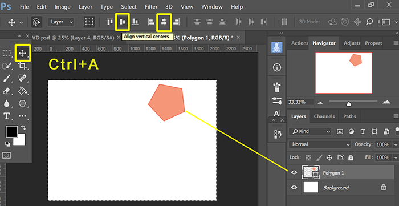The image size is (399, 206).
Task: Select the Crop tool
Action: [x=22, y=66]
